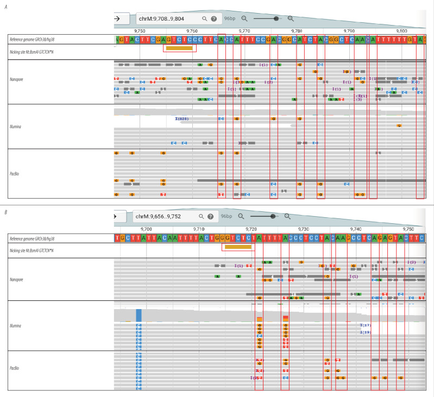Zoom out using the minus magnifier in panel A
The width and height of the screenshot is (434, 397).
click(244, 18)
